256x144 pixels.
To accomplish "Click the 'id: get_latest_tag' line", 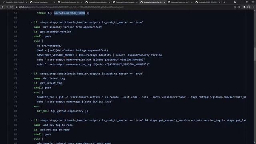I will pos(48,83).
